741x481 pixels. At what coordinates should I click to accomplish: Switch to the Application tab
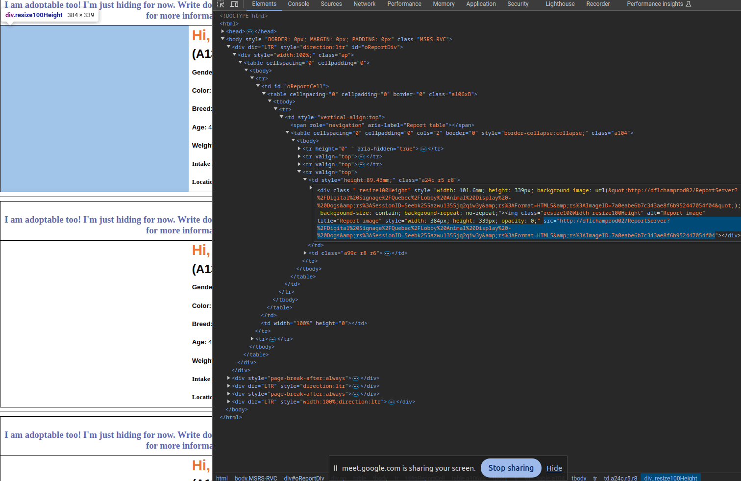(x=481, y=4)
